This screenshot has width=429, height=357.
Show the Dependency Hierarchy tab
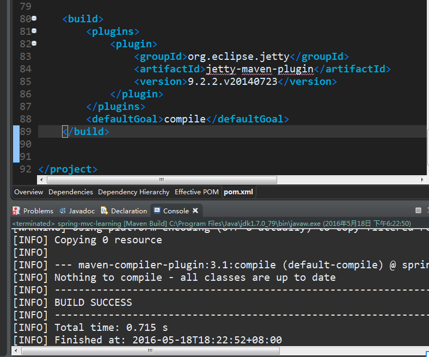tap(133, 192)
